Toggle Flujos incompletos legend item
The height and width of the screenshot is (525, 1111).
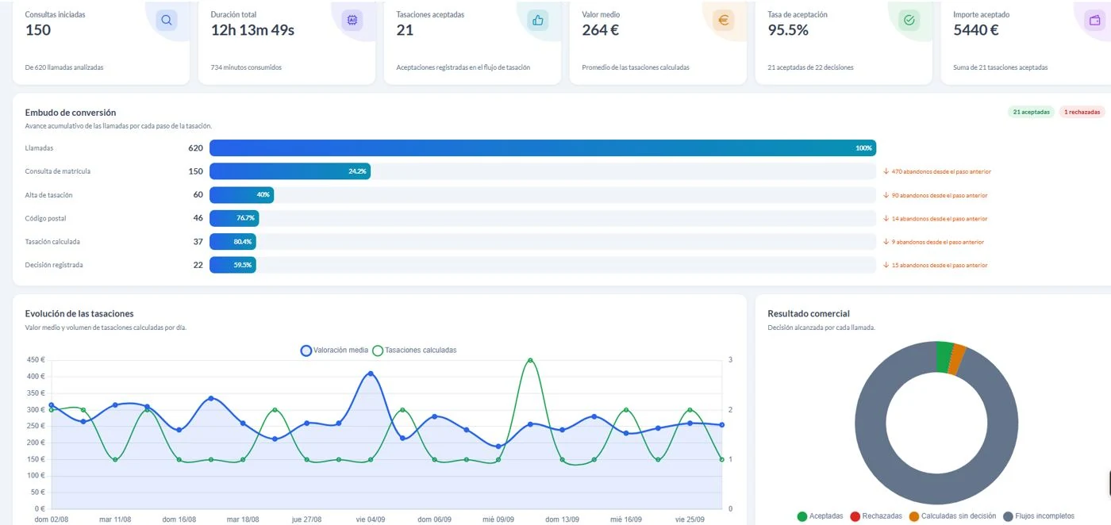(1039, 516)
